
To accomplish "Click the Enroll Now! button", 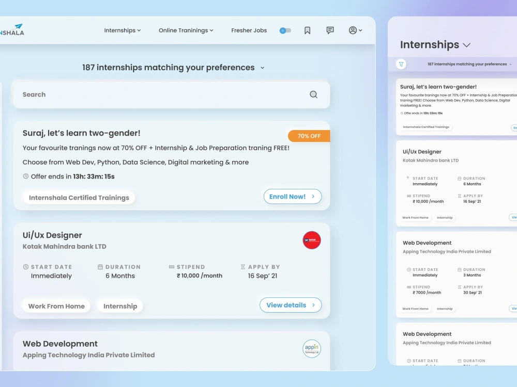I will (293, 197).
